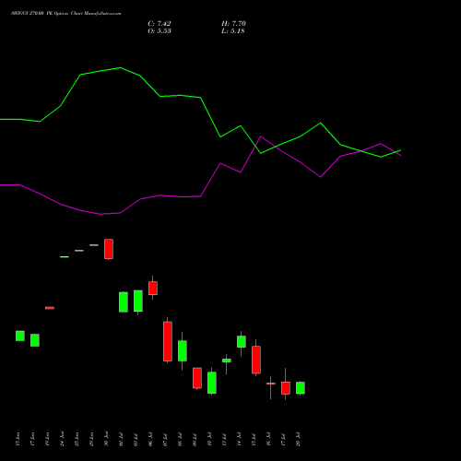This screenshot has height=461, width=461.
Task: Select the high value 'H: 7.70'
Action: coord(233,24)
